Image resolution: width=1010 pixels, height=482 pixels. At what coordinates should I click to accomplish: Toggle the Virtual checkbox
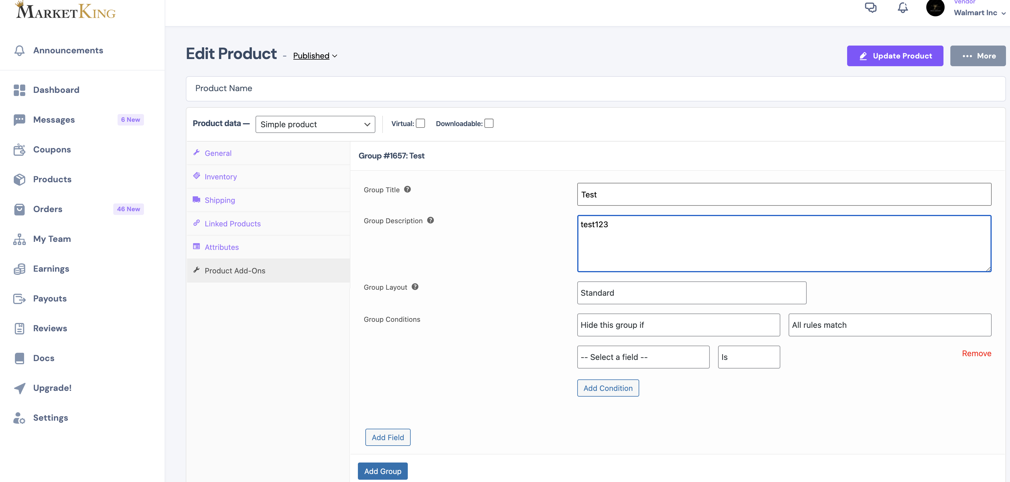(420, 124)
